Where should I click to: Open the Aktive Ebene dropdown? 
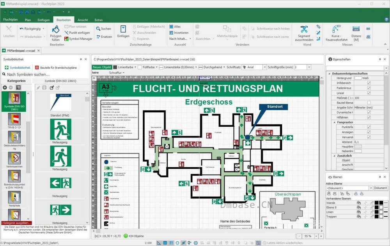370,188
